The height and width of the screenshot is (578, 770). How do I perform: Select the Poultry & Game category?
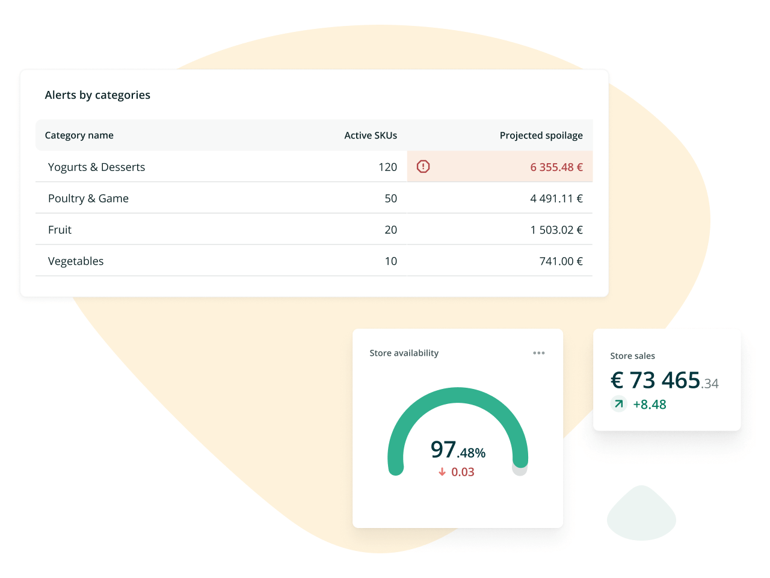tap(88, 199)
